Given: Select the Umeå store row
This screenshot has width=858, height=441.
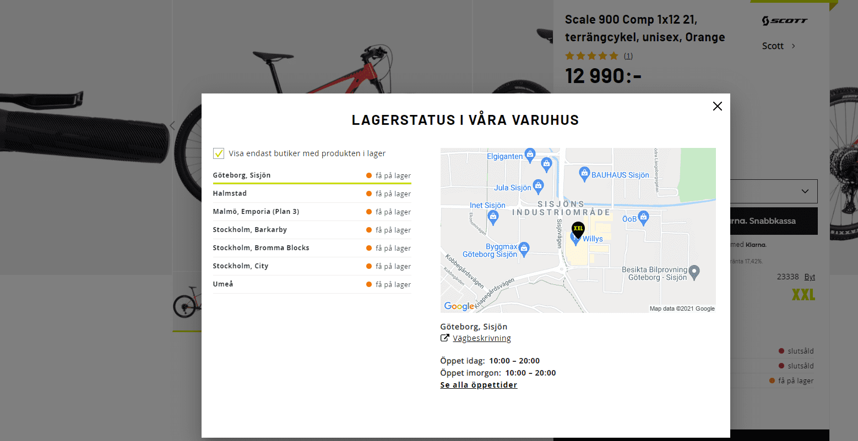Looking at the screenshot, I should [x=312, y=284].
